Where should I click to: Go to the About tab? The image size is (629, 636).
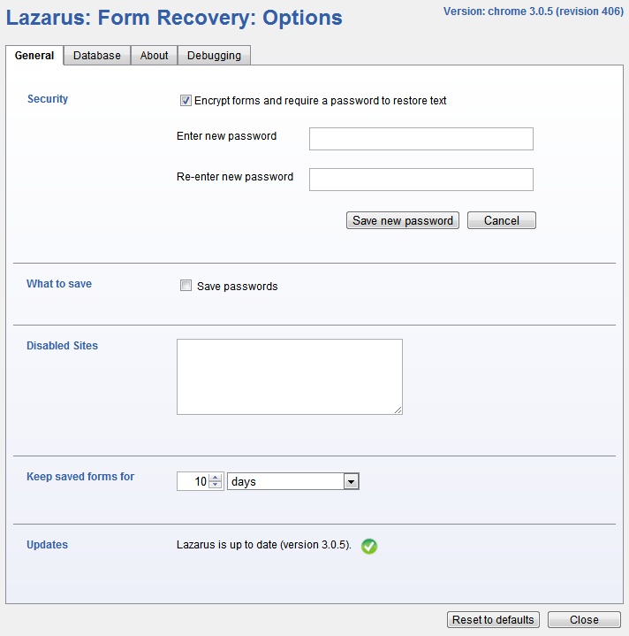[154, 55]
